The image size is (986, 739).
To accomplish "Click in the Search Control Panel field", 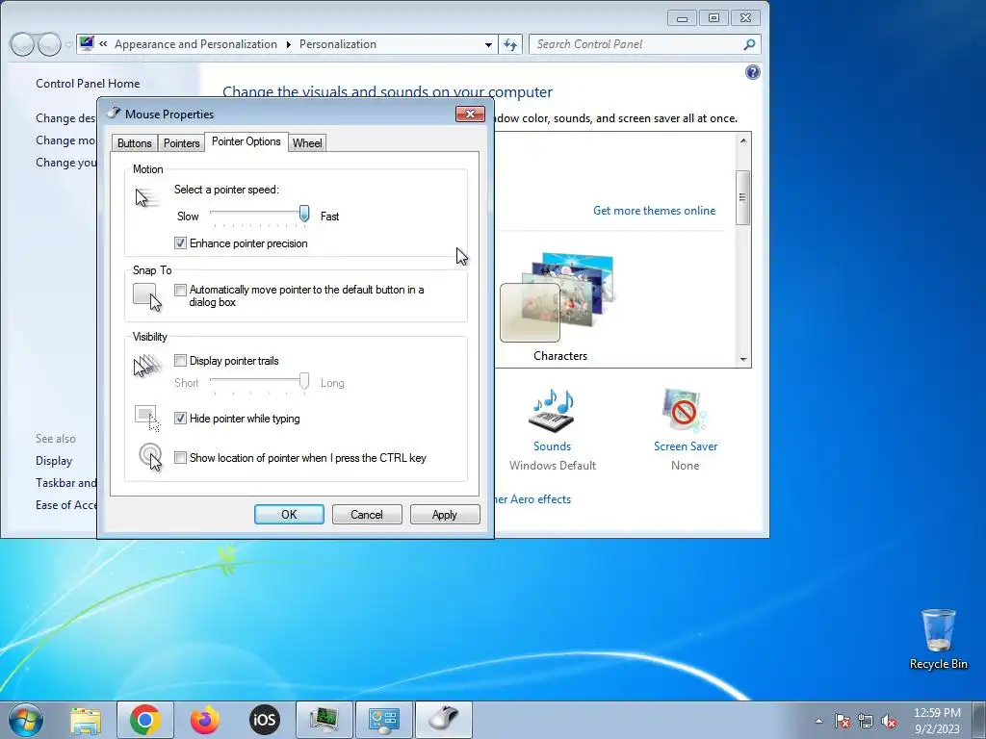I will pos(636,44).
